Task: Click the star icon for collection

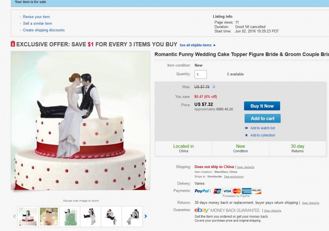Action: (247, 135)
